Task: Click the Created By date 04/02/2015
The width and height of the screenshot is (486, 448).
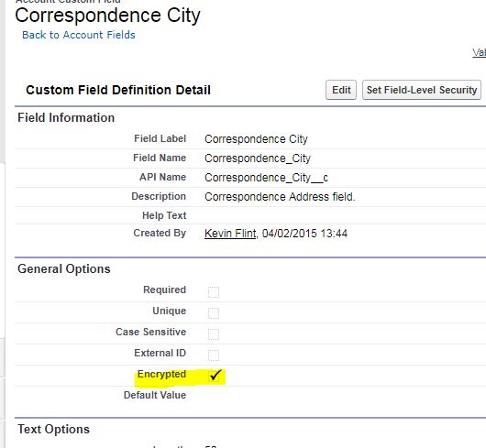Action: 290,233
